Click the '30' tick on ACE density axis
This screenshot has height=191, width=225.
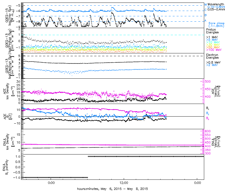coord(18,81)
